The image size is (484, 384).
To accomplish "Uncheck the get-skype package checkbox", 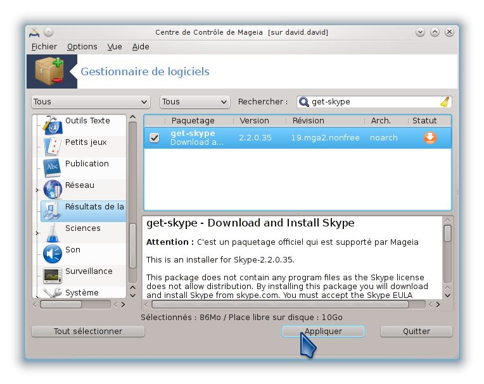I will [x=155, y=138].
